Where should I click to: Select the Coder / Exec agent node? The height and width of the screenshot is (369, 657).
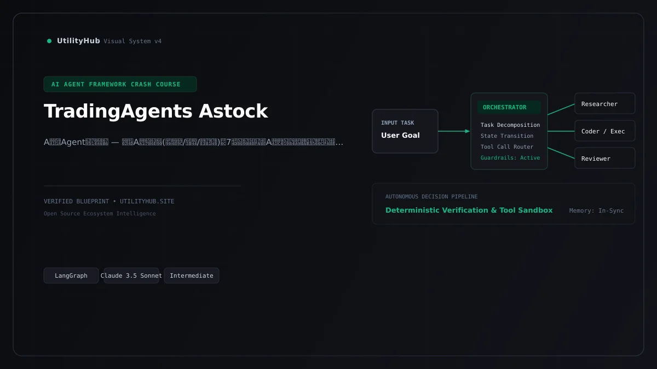(605, 131)
